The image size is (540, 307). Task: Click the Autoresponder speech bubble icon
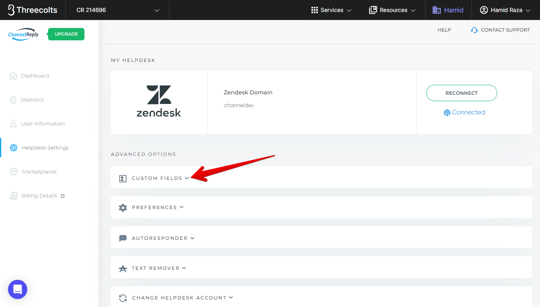click(123, 238)
